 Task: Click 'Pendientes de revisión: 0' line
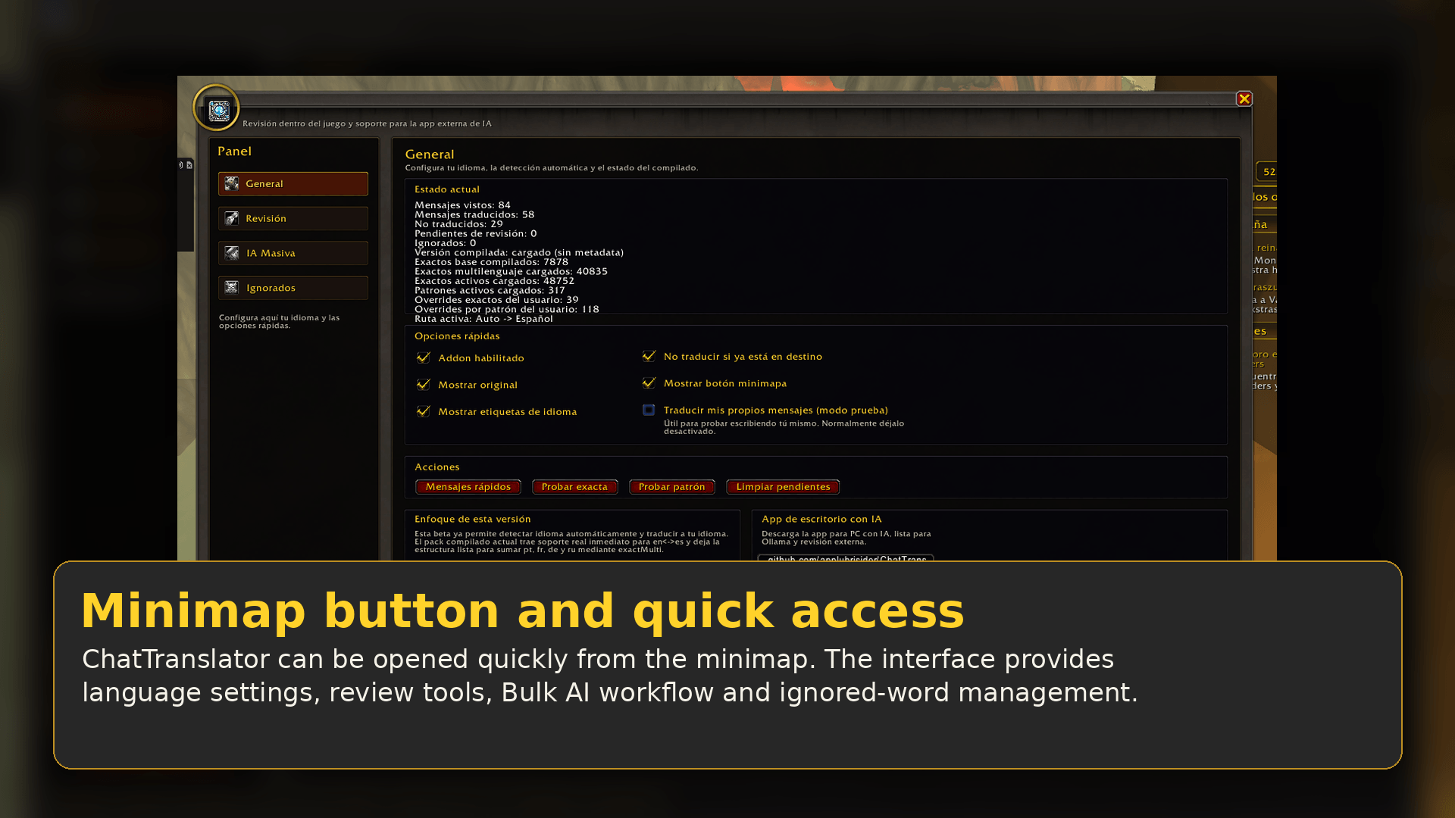[475, 233]
